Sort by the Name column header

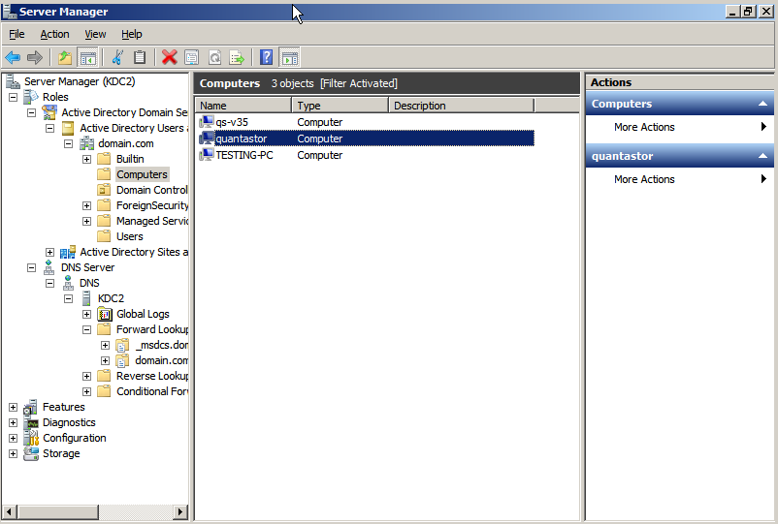243,106
